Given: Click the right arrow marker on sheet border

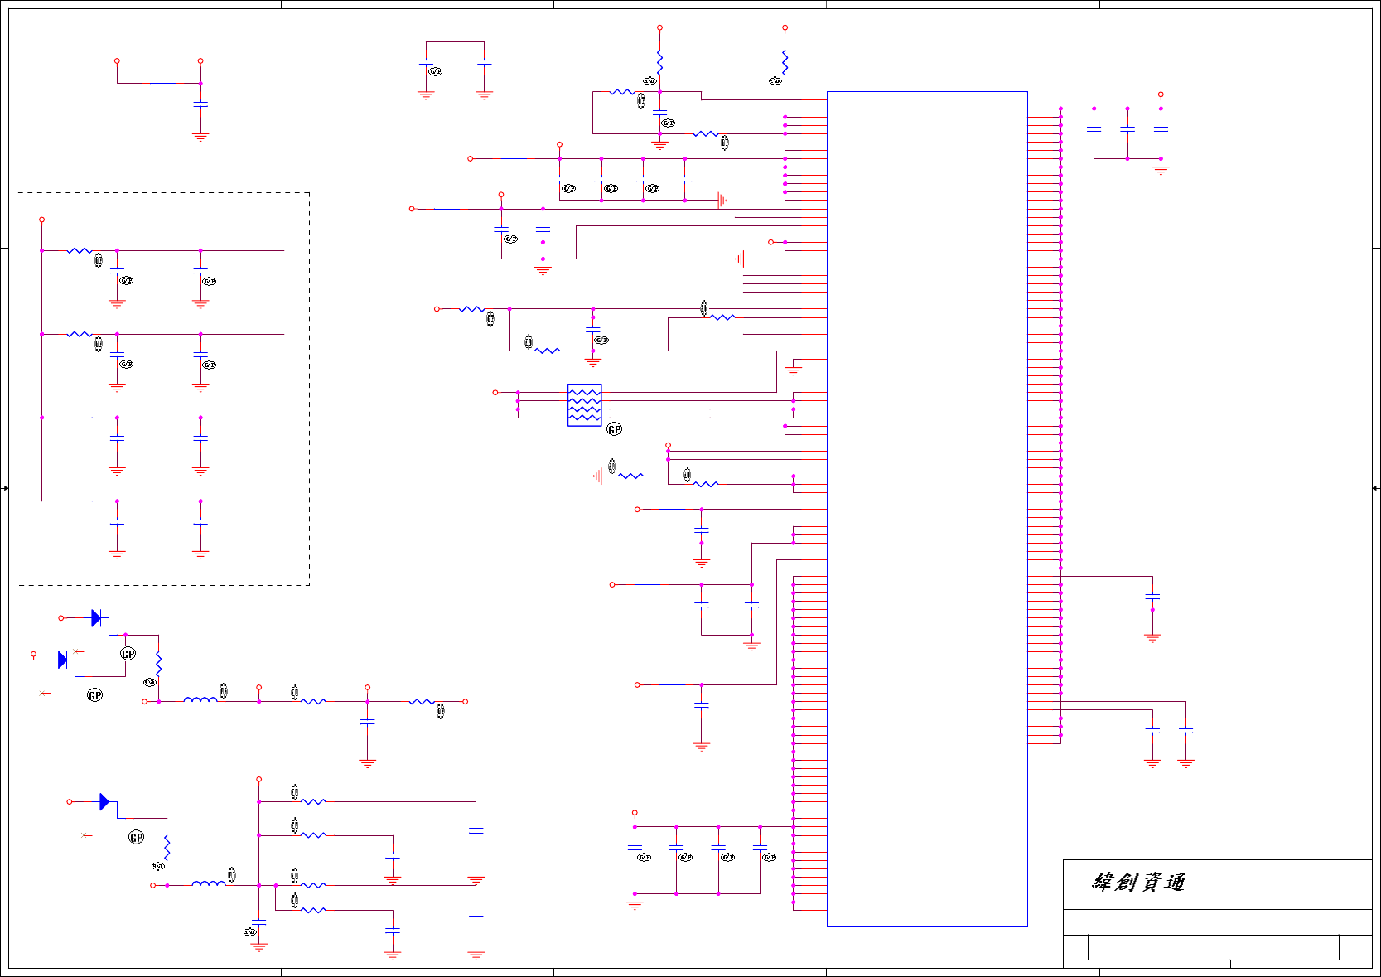Looking at the screenshot, I should pos(1375,488).
